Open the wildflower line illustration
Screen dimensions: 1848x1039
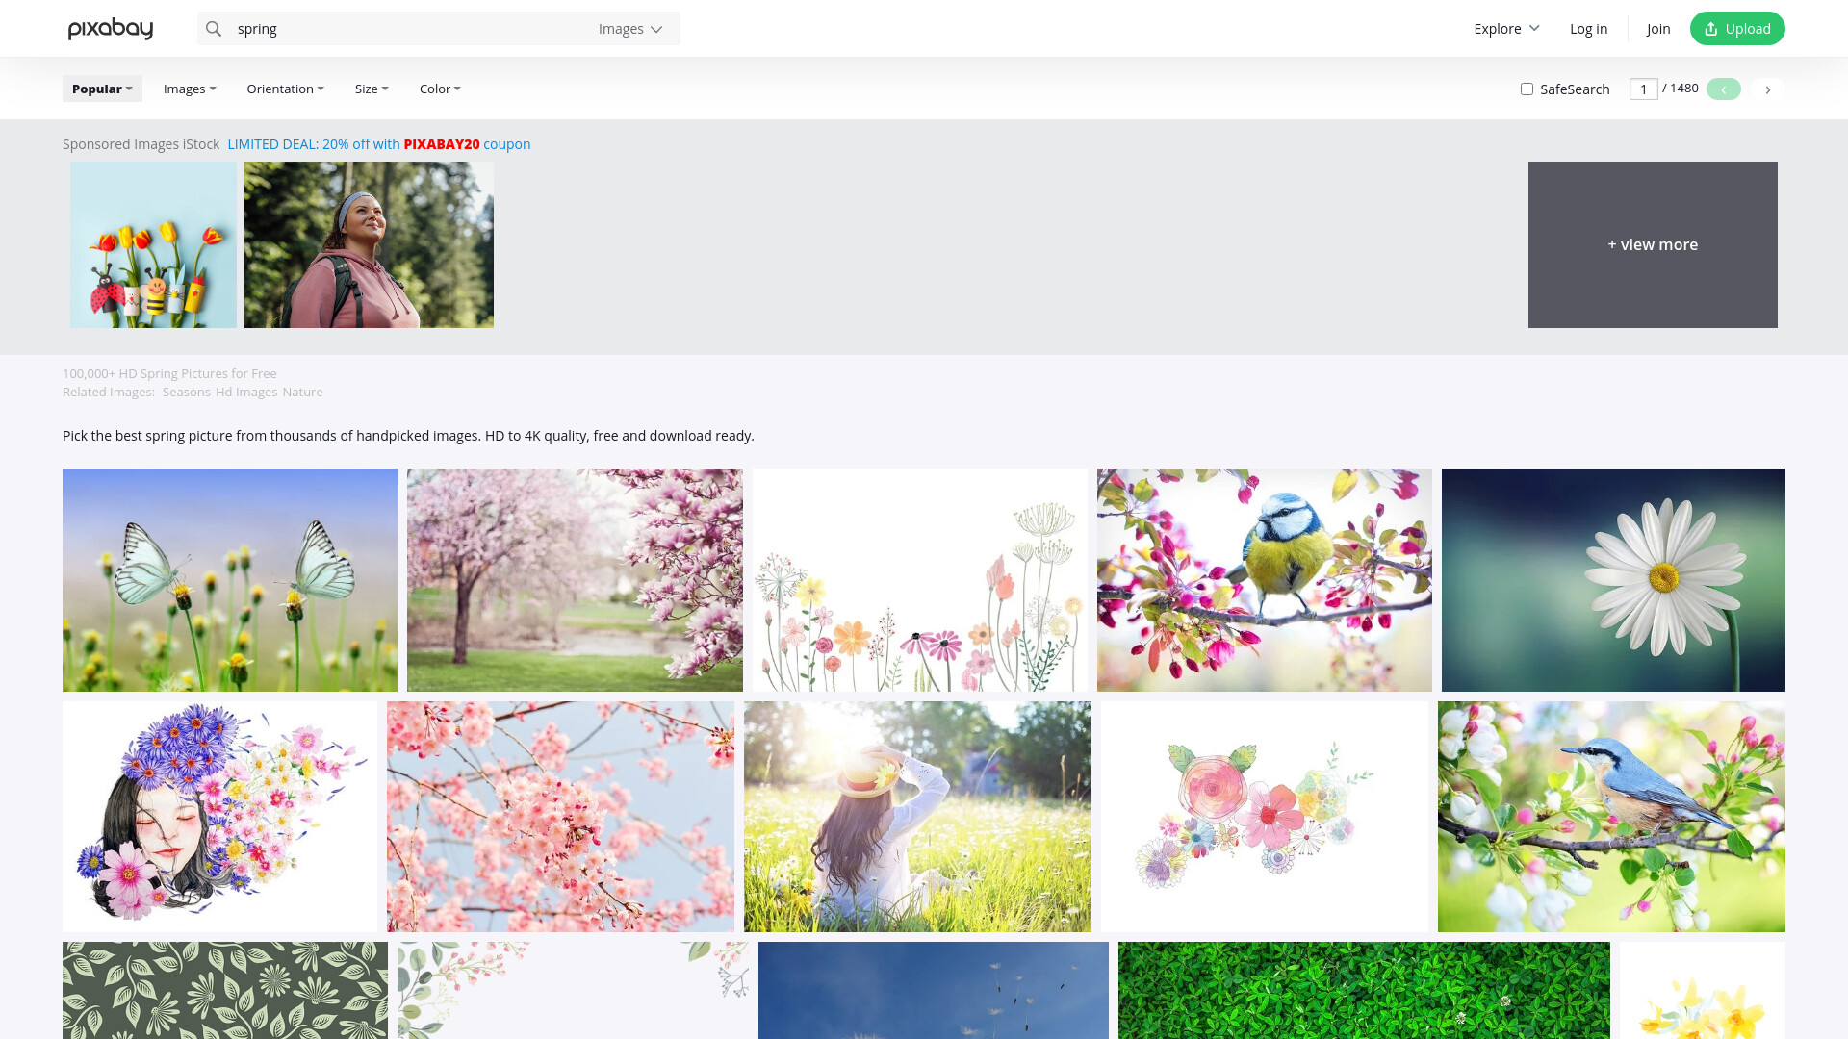coord(920,580)
